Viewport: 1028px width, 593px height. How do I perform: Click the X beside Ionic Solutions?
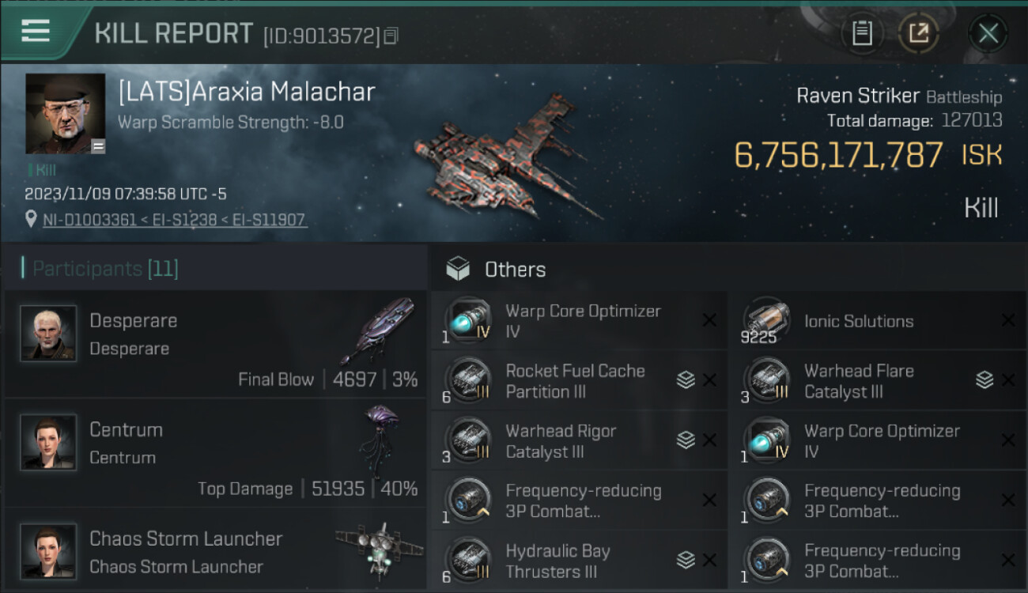pyautogui.click(x=1008, y=320)
